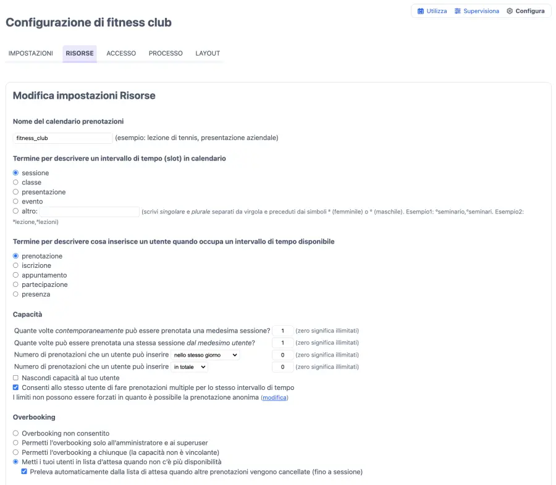Open the 'nello stesso giorno' dropdown
556x485 pixels.
coord(205,355)
